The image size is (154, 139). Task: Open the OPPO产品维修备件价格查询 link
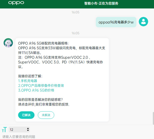pos(41,86)
